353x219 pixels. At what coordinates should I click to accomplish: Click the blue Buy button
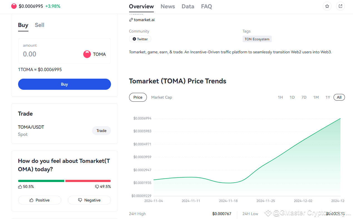pos(65,84)
